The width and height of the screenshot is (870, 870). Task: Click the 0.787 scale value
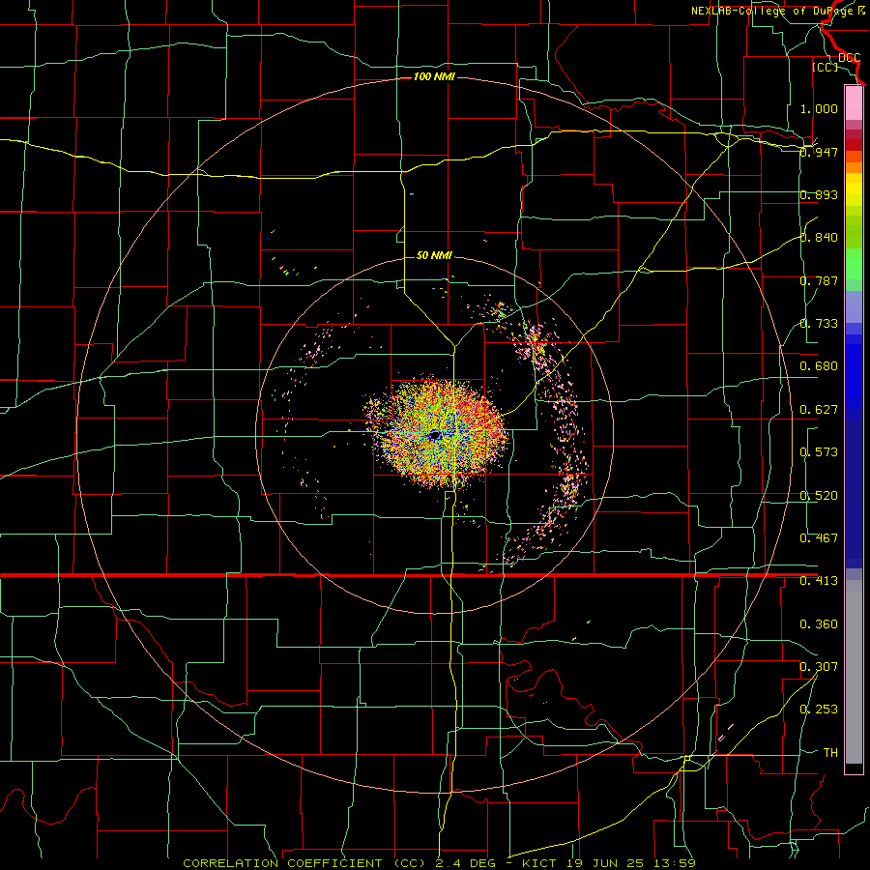click(x=819, y=280)
